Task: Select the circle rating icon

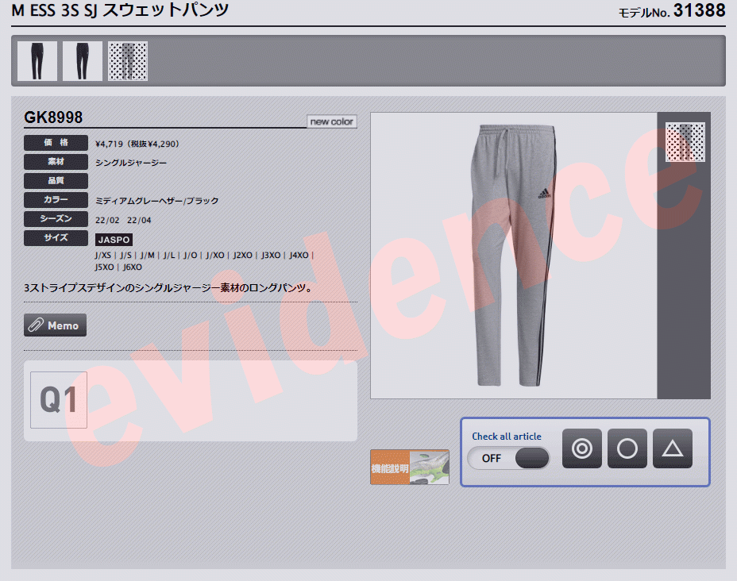Action: [x=627, y=448]
